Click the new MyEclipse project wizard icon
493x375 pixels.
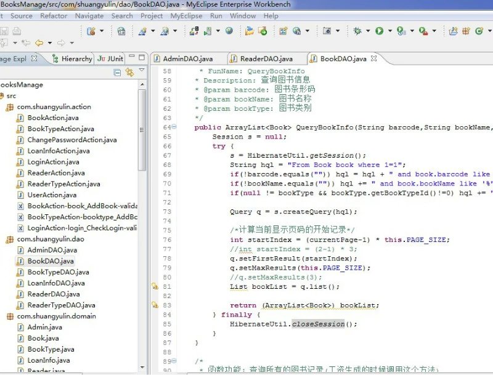click(91, 31)
